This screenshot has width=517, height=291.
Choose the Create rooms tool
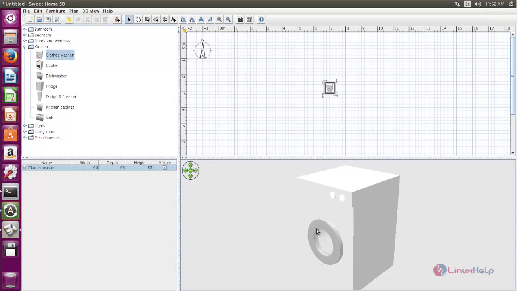pos(156,19)
